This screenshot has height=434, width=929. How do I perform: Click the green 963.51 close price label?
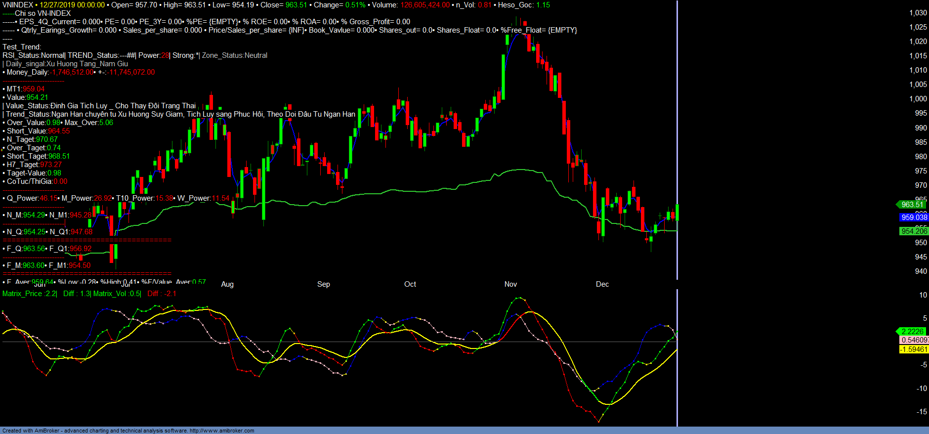pyautogui.click(x=912, y=205)
